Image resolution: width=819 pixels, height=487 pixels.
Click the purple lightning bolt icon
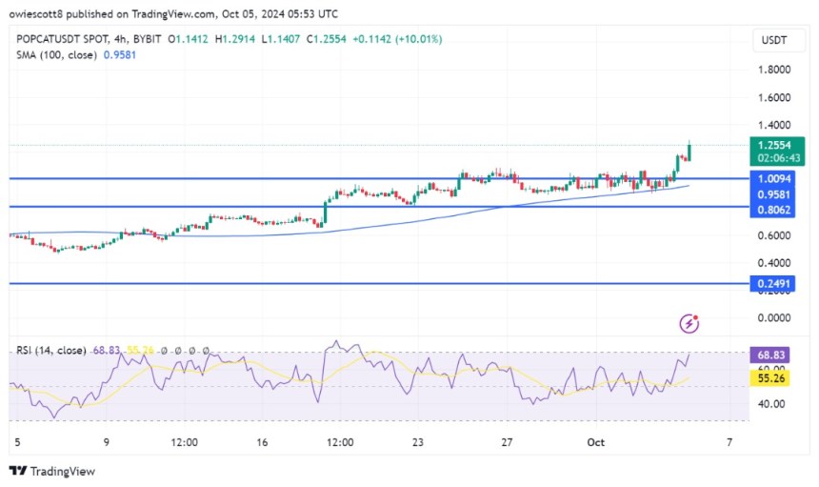690,324
